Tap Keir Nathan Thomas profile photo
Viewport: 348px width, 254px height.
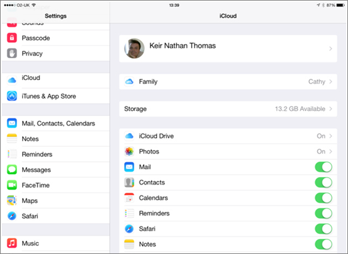tap(134, 49)
